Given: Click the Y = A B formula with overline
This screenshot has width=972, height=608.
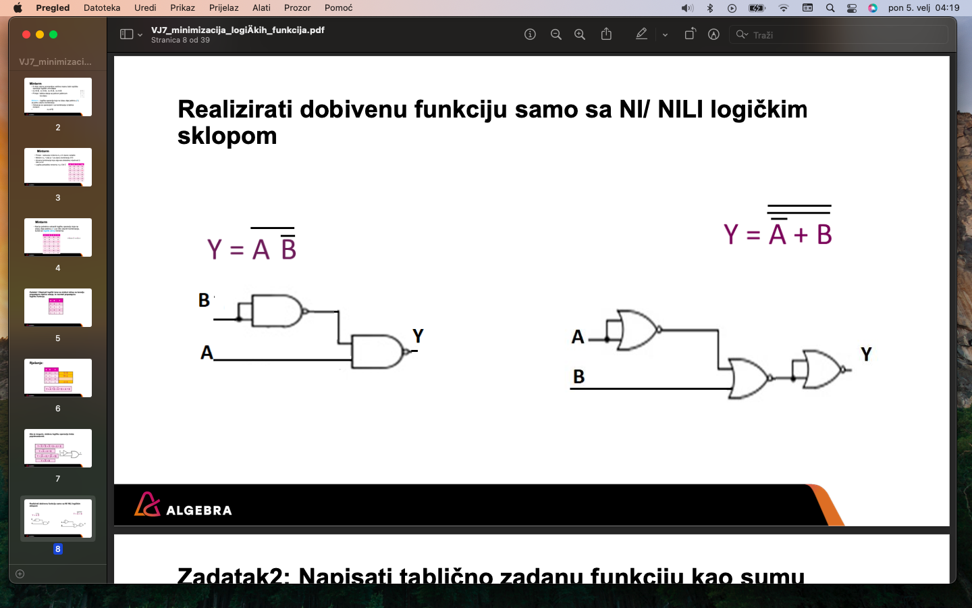Looking at the screenshot, I should (x=252, y=245).
